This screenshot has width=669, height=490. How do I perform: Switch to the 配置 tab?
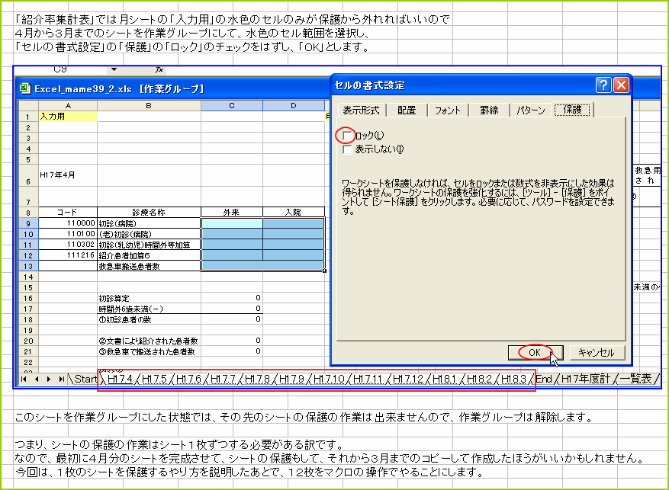[406, 109]
